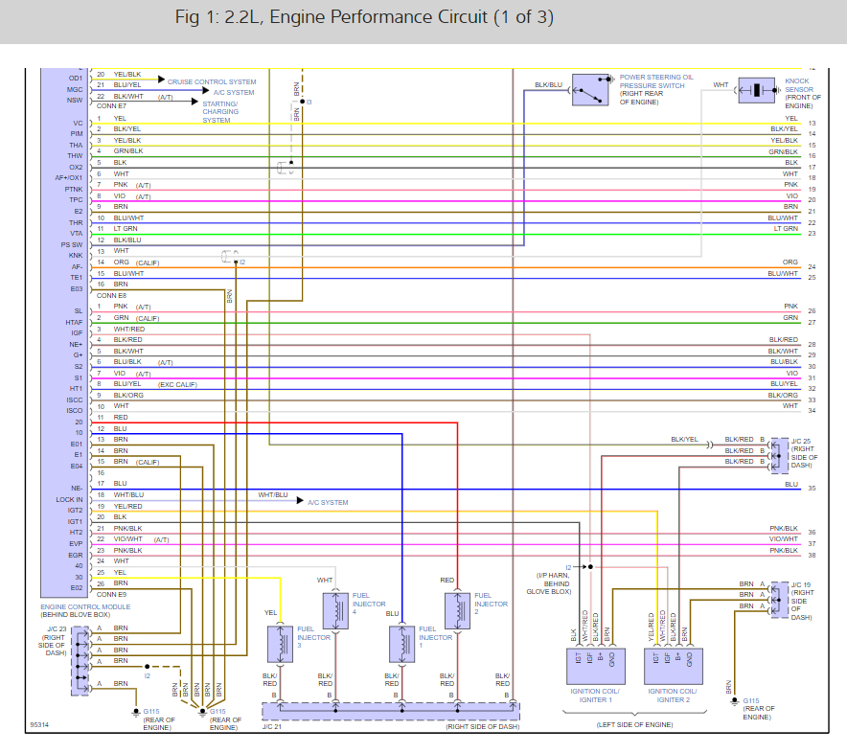Click the 'IGNITION COIL/ IGNITER 2' label
Image resolution: width=847 pixels, height=753 pixels.
tap(673, 696)
